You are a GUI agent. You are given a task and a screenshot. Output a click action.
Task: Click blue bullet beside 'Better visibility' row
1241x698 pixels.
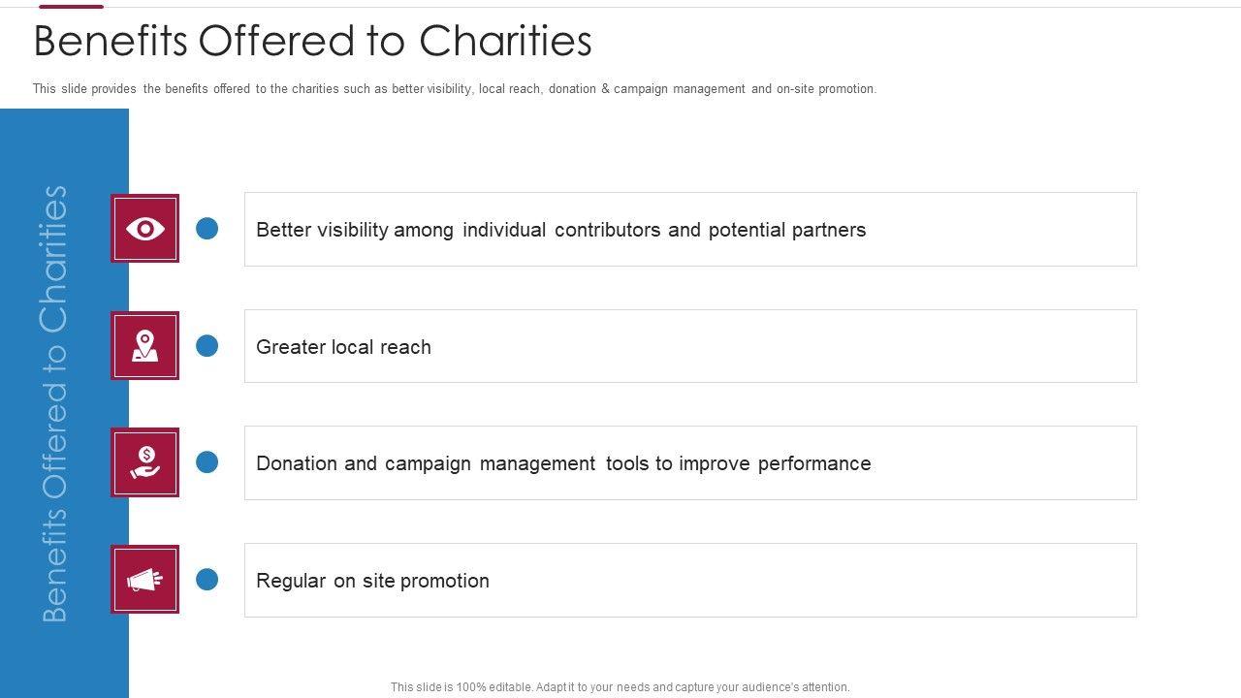coord(207,229)
